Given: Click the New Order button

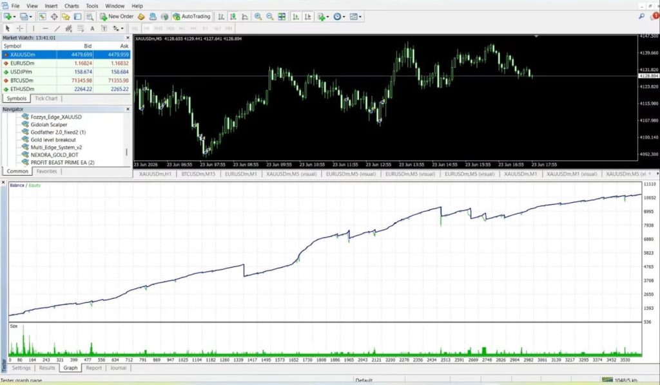Looking at the screenshot, I should click(117, 16).
